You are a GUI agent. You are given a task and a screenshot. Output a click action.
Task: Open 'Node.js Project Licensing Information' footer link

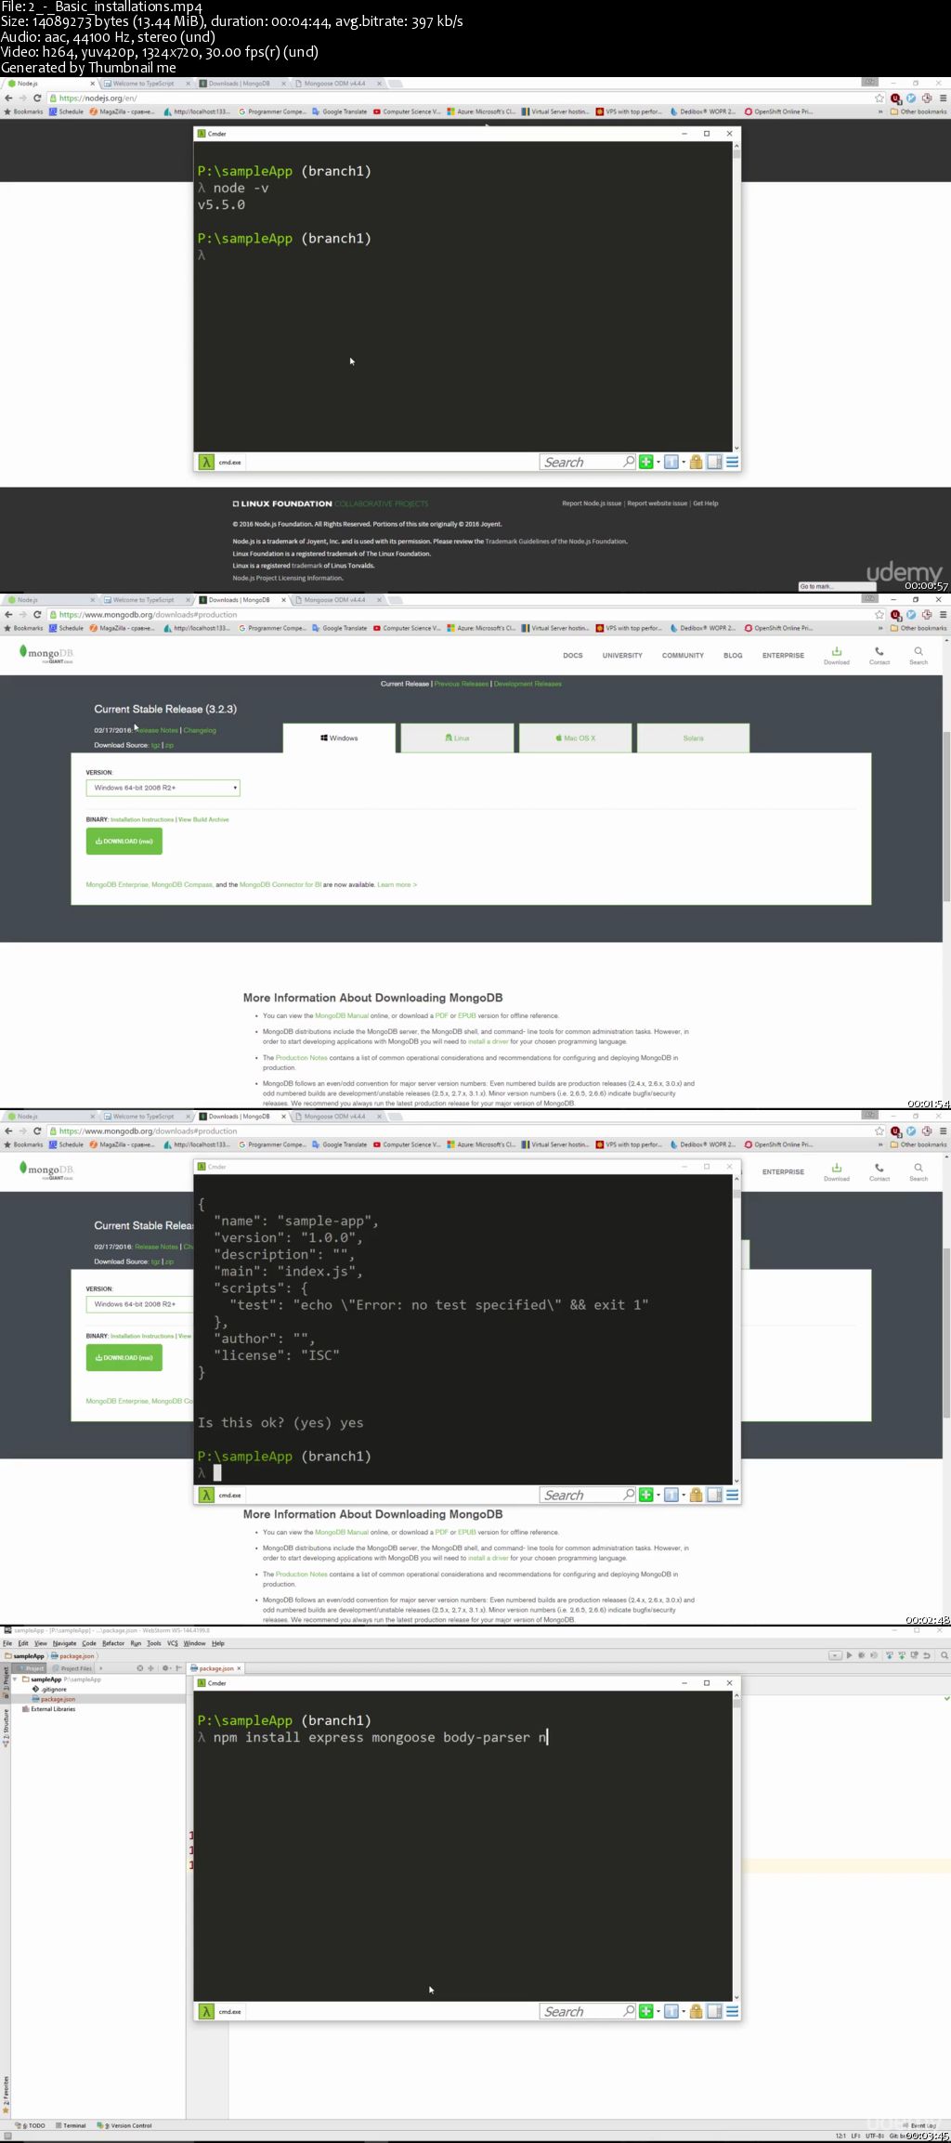point(288,578)
